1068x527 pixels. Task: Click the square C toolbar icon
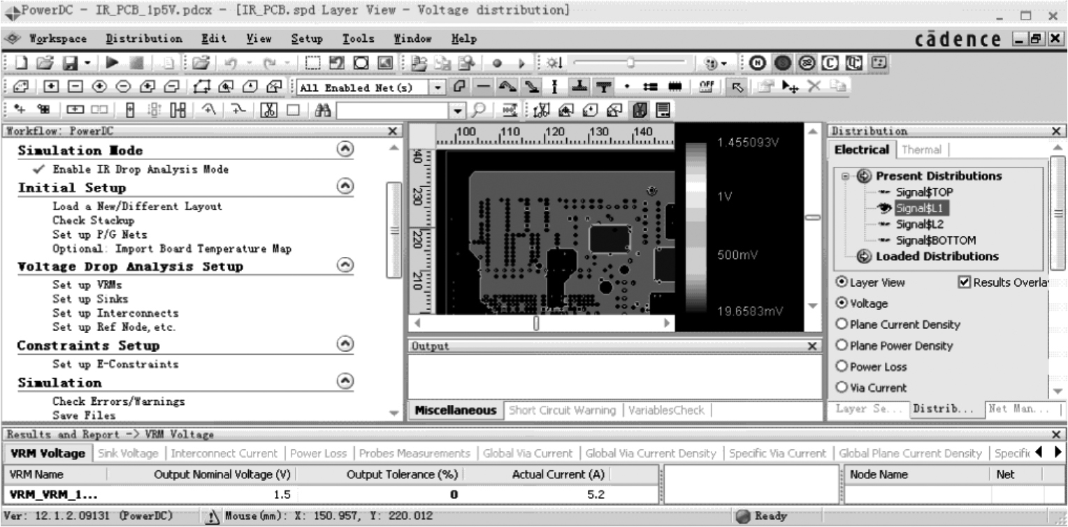(x=830, y=64)
